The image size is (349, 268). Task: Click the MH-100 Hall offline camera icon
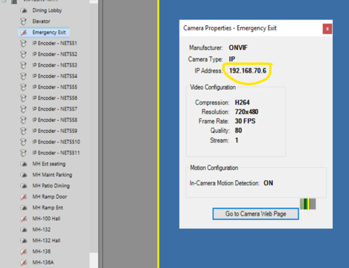pos(23,219)
